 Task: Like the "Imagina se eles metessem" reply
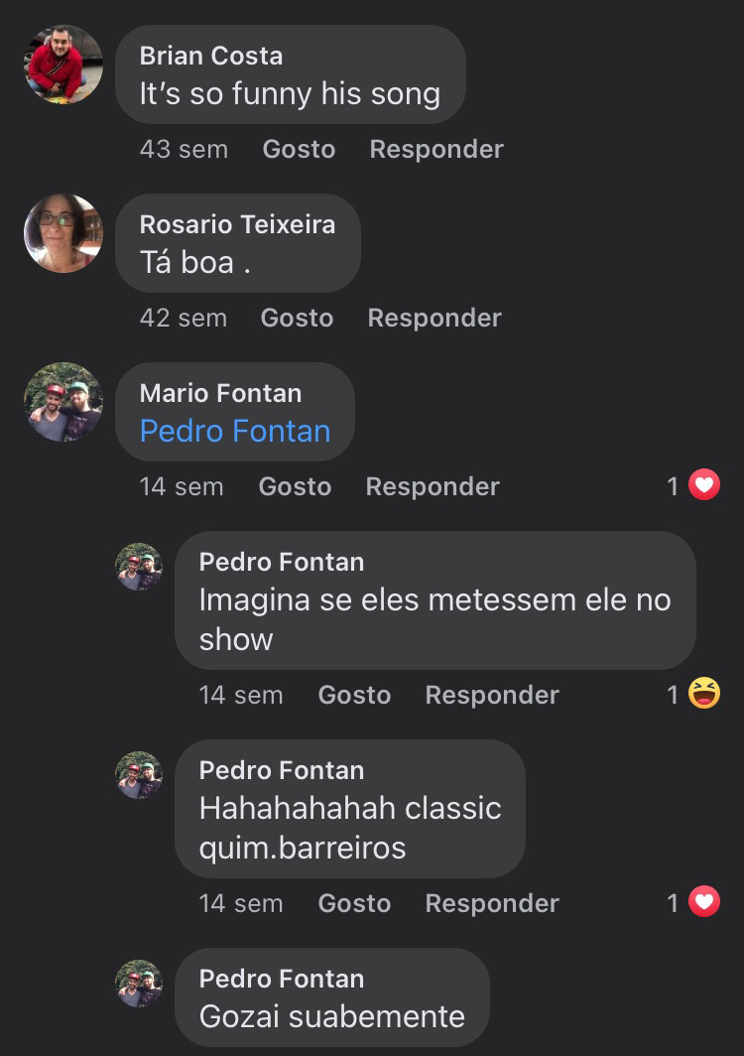[354, 695]
